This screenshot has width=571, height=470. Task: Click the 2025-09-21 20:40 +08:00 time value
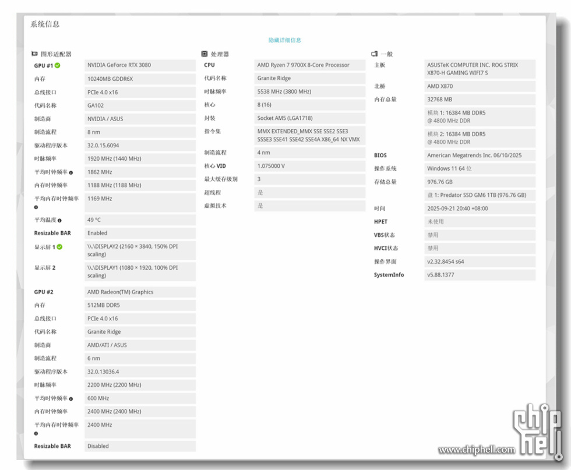pyautogui.click(x=480, y=209)
